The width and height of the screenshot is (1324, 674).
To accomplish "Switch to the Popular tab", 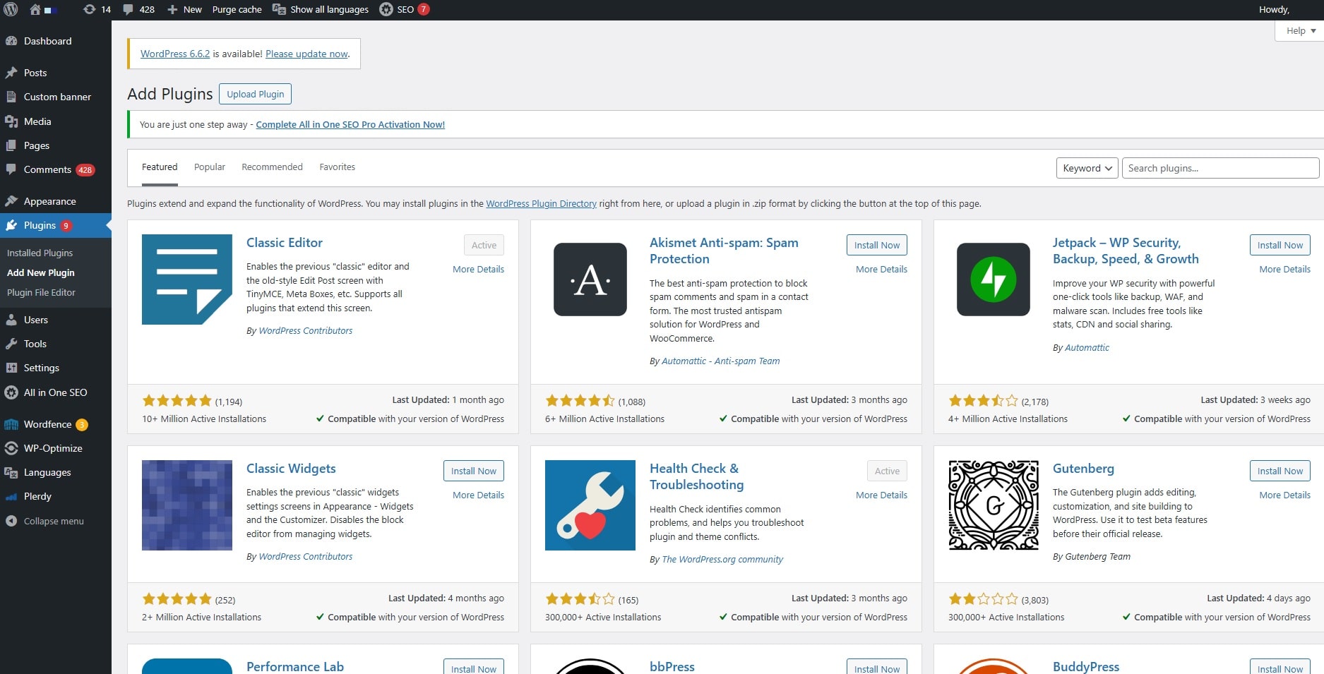I will (x=210, y=167).
